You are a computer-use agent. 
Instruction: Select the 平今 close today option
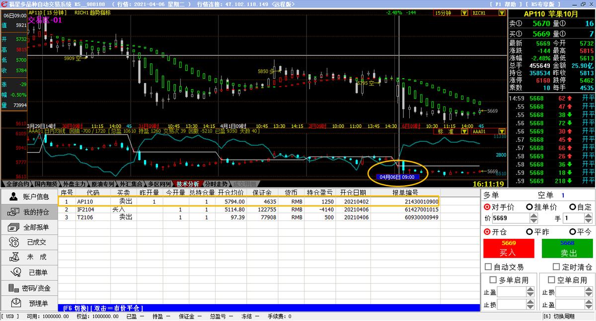581,231
